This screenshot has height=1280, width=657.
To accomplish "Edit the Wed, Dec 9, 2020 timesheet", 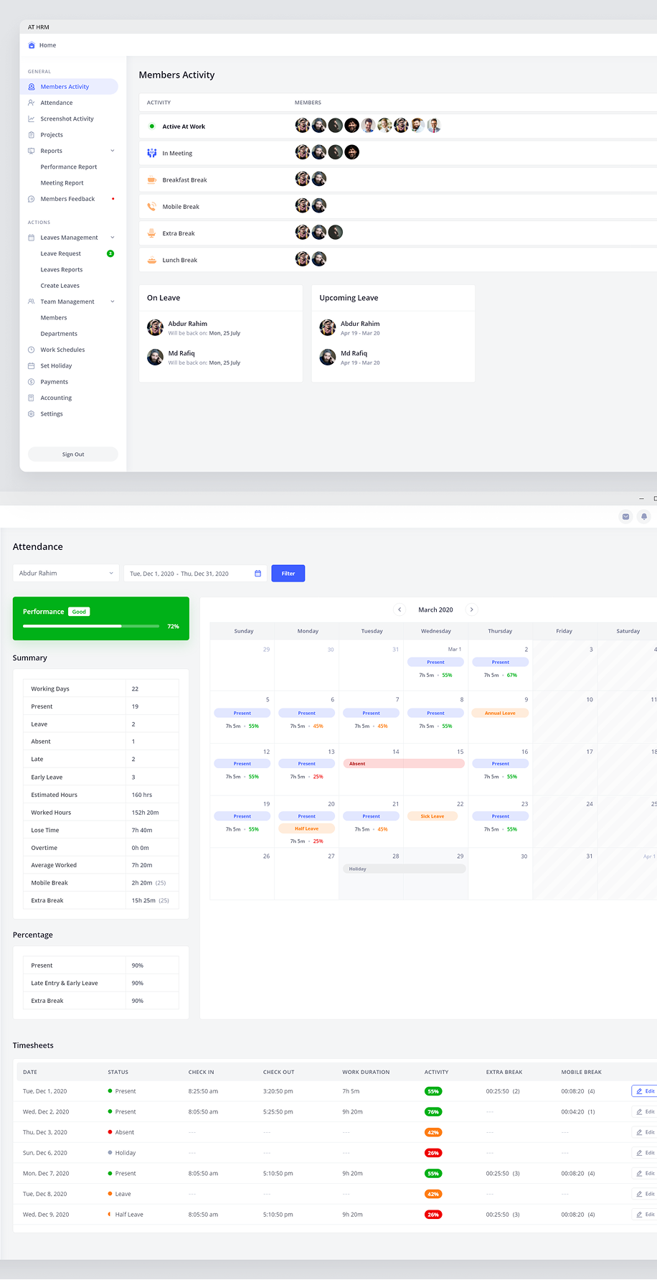I will click(645, 1215).
